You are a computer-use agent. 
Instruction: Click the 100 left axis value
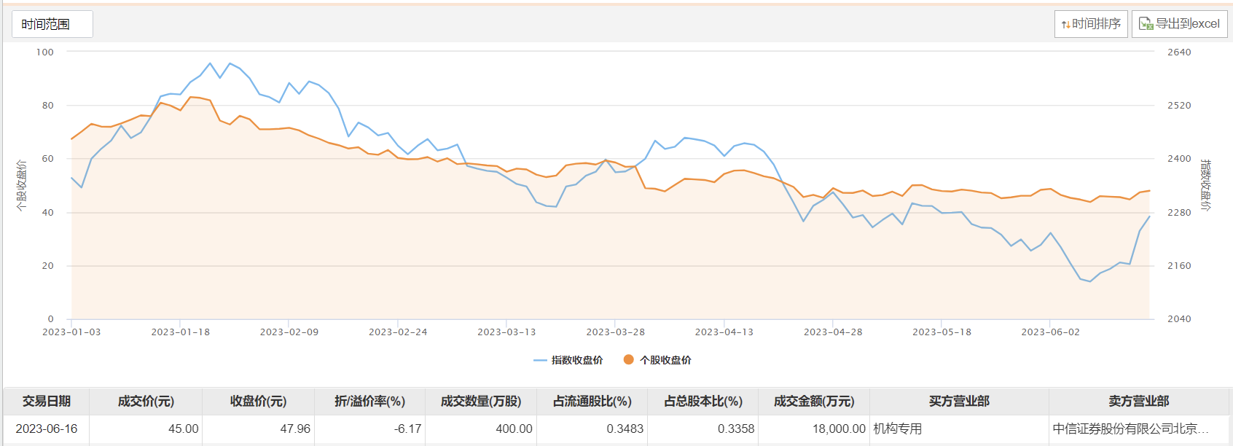(x=45, y=52)
